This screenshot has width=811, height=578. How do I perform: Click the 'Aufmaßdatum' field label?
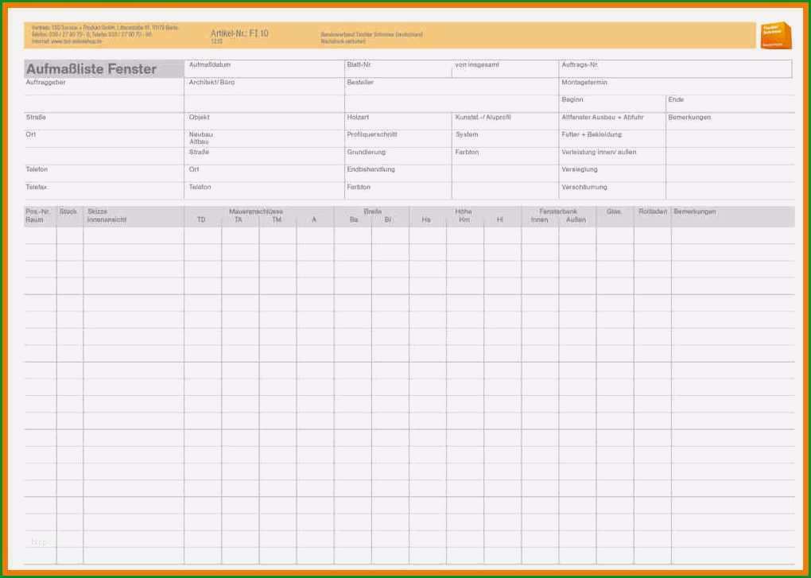click(209, 64)
